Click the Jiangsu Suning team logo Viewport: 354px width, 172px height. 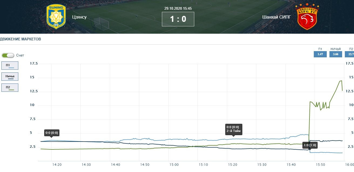pos(56,17)
